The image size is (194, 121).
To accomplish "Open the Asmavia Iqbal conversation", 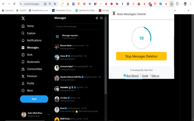I will point(79,68).
